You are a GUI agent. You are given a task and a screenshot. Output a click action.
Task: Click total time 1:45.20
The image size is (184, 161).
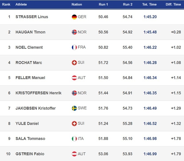150,17
